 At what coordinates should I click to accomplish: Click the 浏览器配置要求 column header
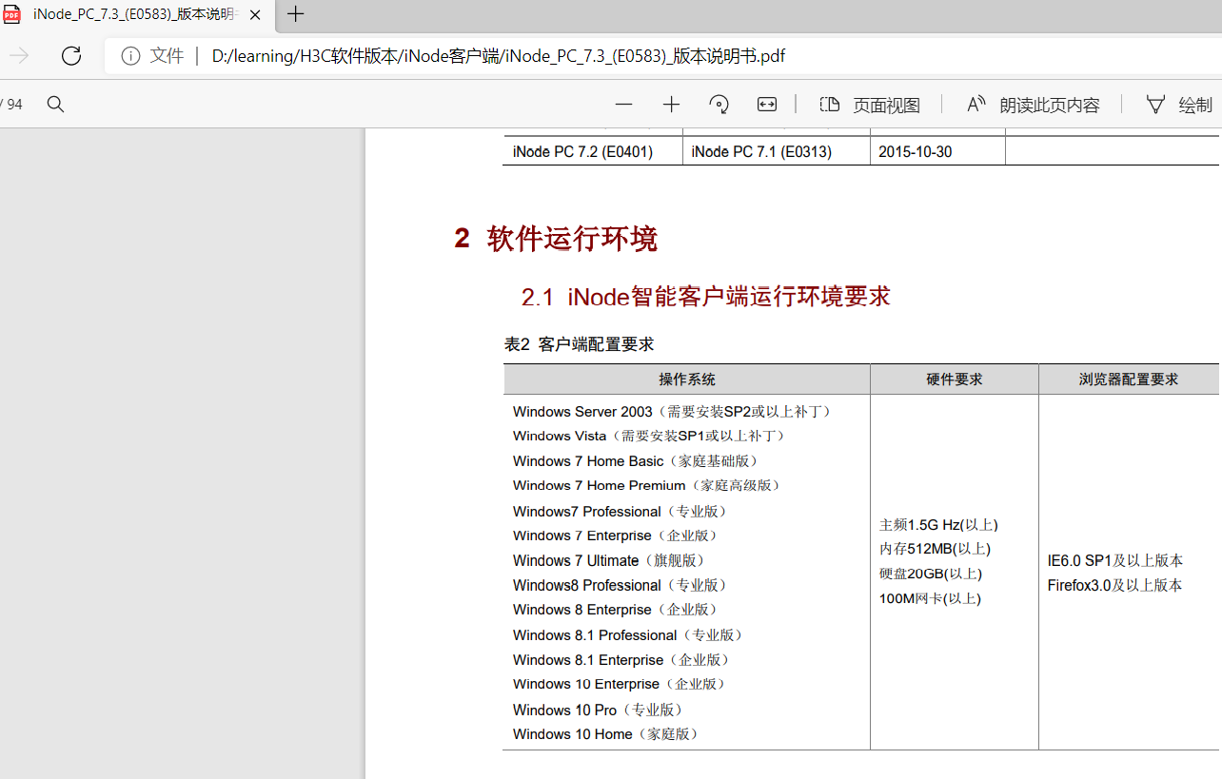(x=1129, y=380)
